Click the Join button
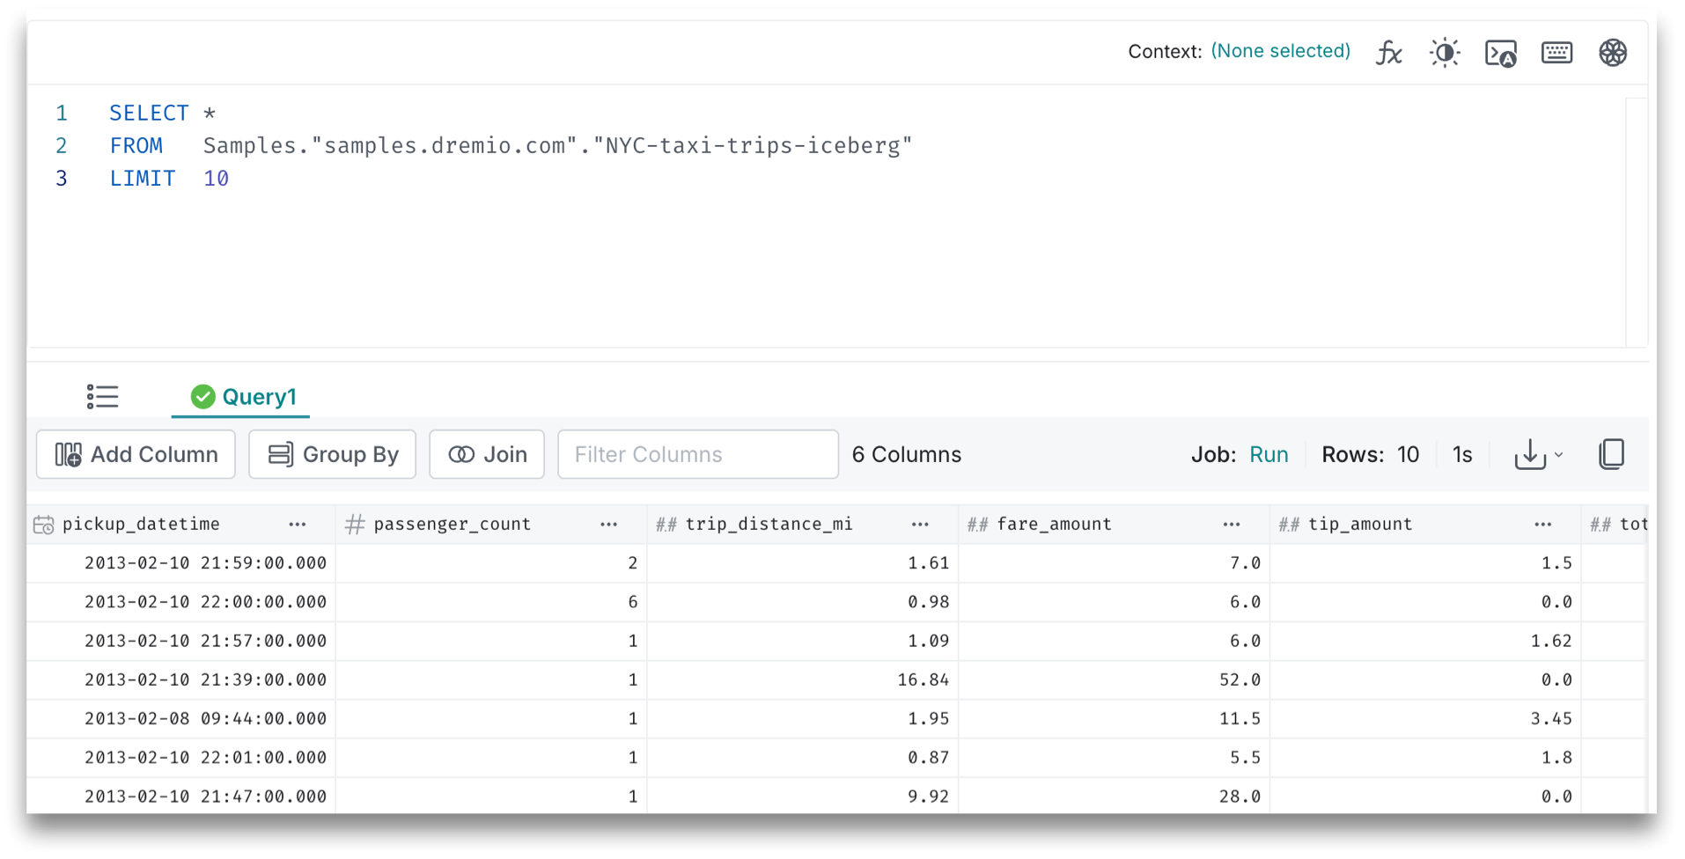1685x859 pixels. pyautogui.click(x=487, y=454)
